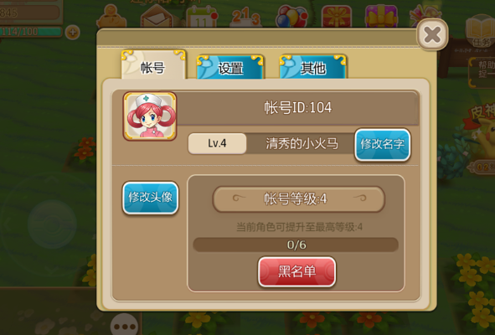Click the plus icon beside stamina bar

point(73,33)
